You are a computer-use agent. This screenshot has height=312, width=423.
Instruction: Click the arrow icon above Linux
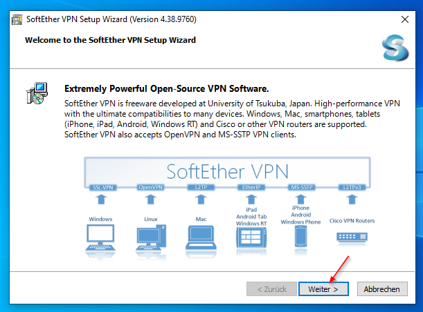click(150, 199)
